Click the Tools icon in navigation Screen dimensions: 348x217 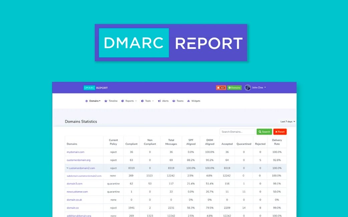[143, 101]
